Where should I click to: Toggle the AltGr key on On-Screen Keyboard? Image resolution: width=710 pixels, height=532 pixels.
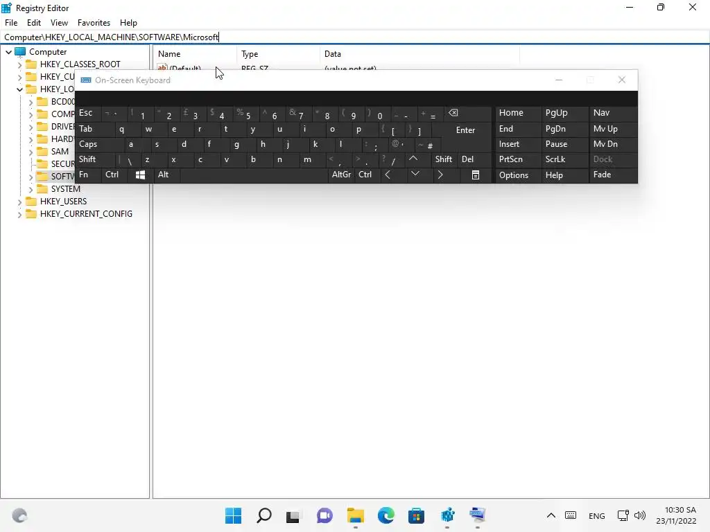pos(341,175)
